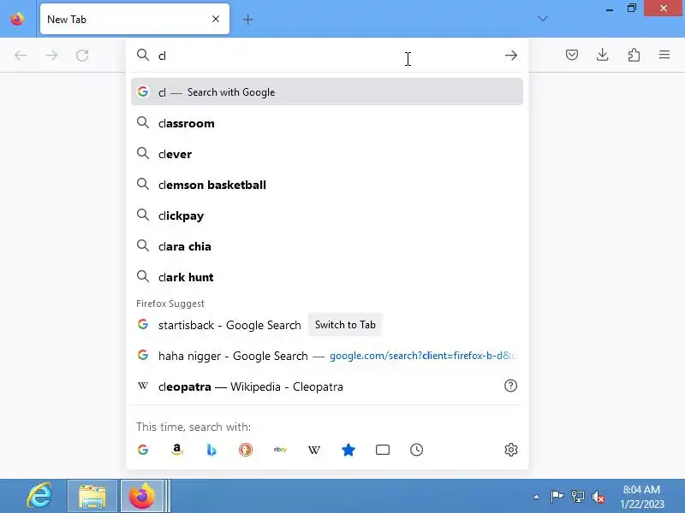Screen dimensions: 685x513
Task: Search this time with eBay icon
Action: [280, 450]
